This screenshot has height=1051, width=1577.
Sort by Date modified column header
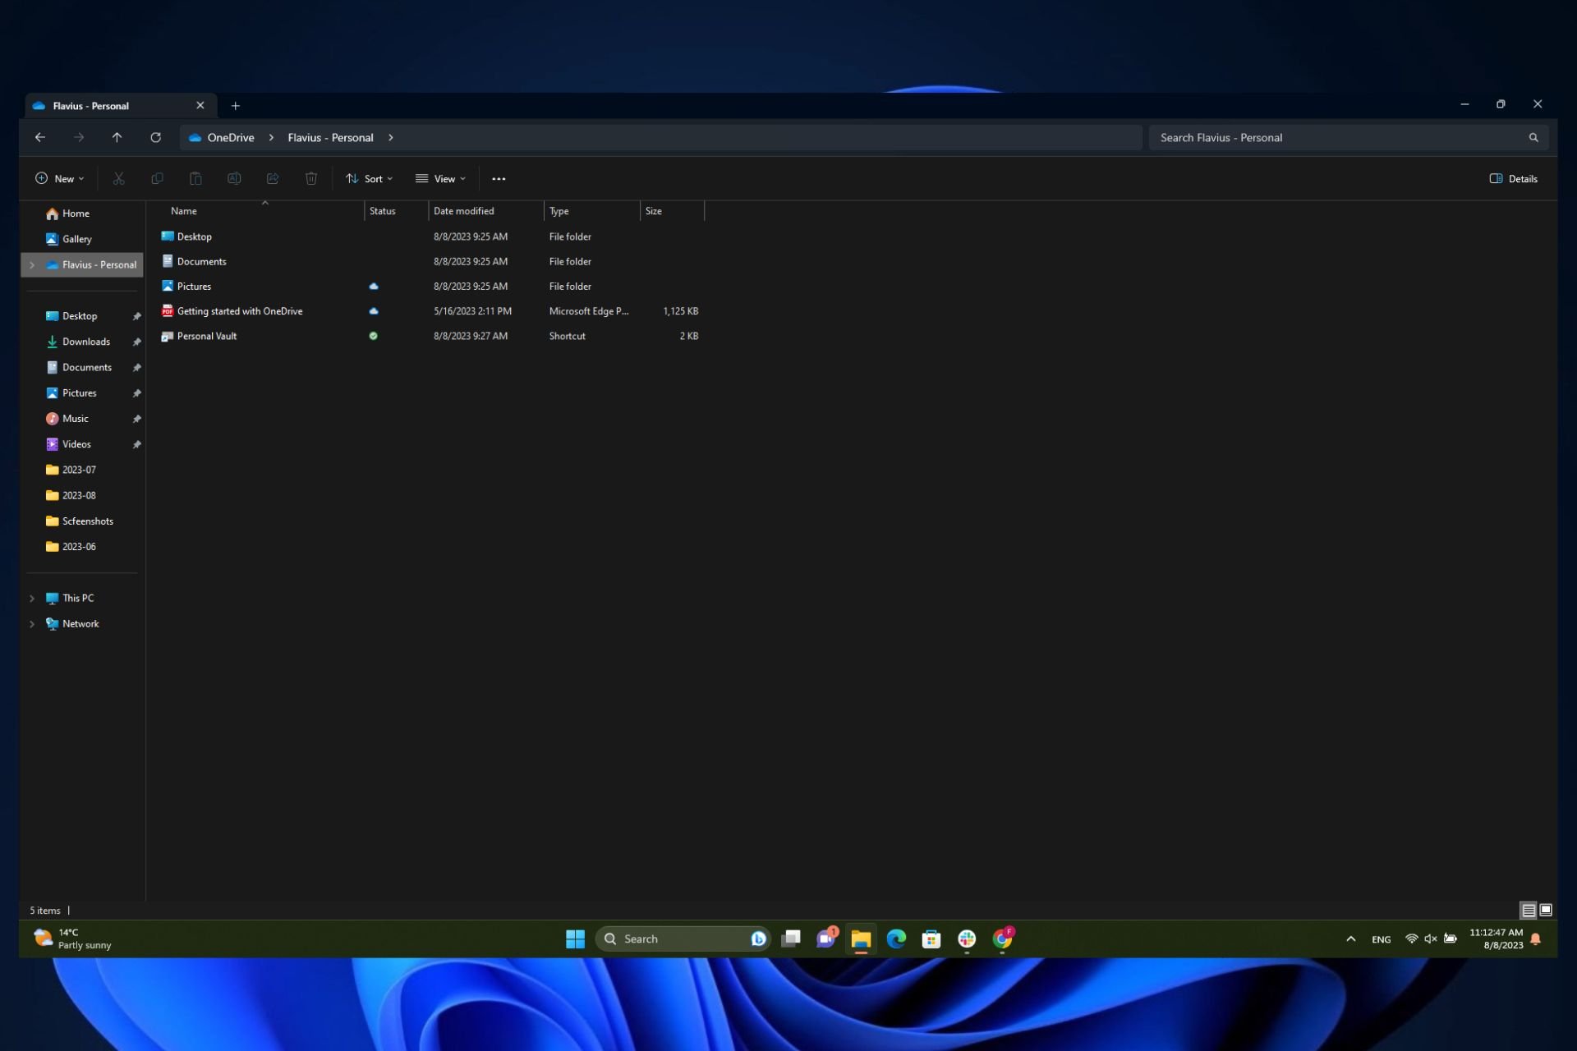point(486,211)
